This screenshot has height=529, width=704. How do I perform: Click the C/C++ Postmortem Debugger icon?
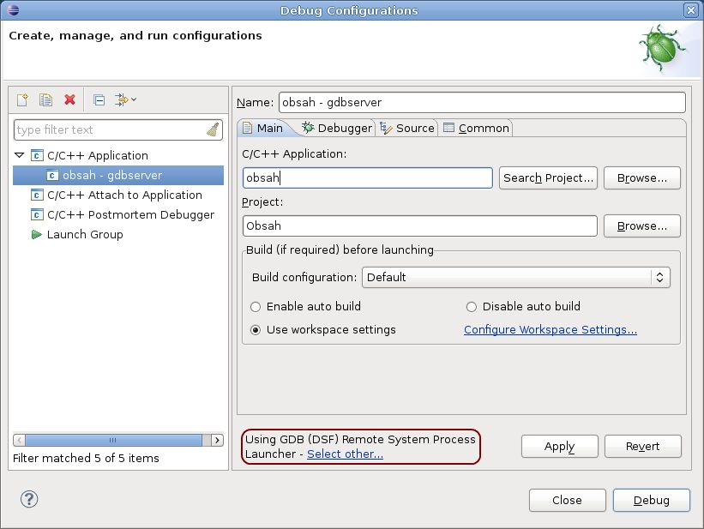click(37, 214)
